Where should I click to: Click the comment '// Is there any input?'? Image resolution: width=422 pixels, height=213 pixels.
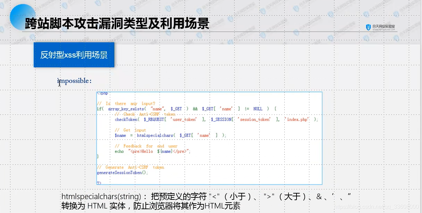pos(126,103)
